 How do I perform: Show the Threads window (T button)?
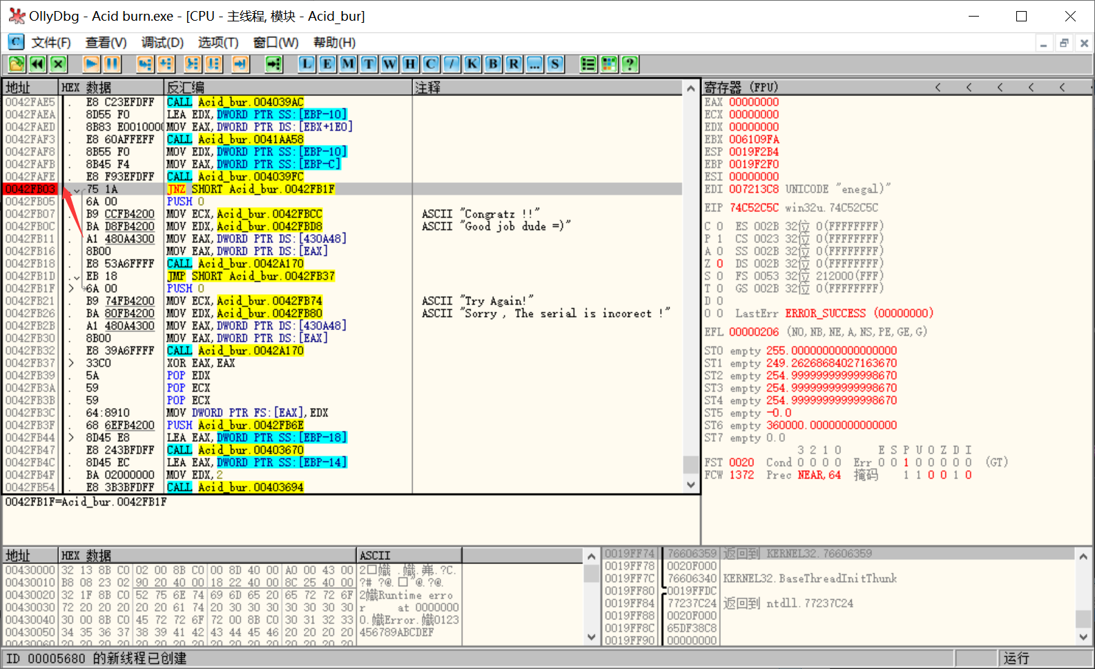pos(369,64)
